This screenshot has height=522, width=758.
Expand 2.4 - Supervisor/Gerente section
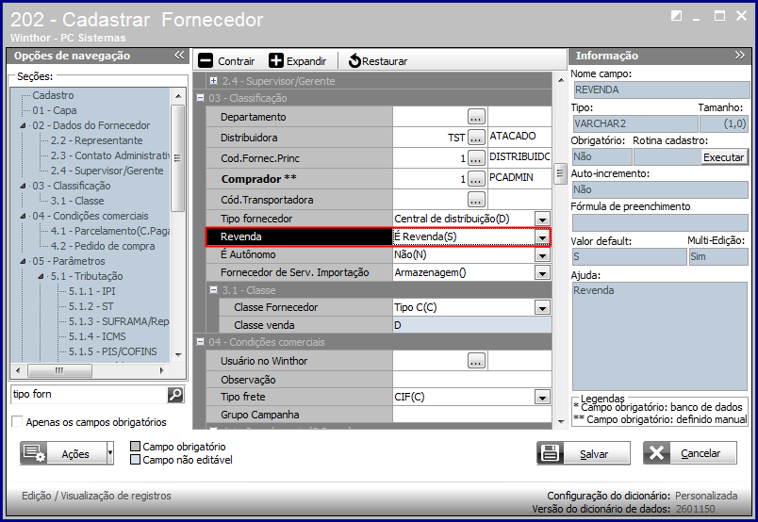(x=213, y=81)
